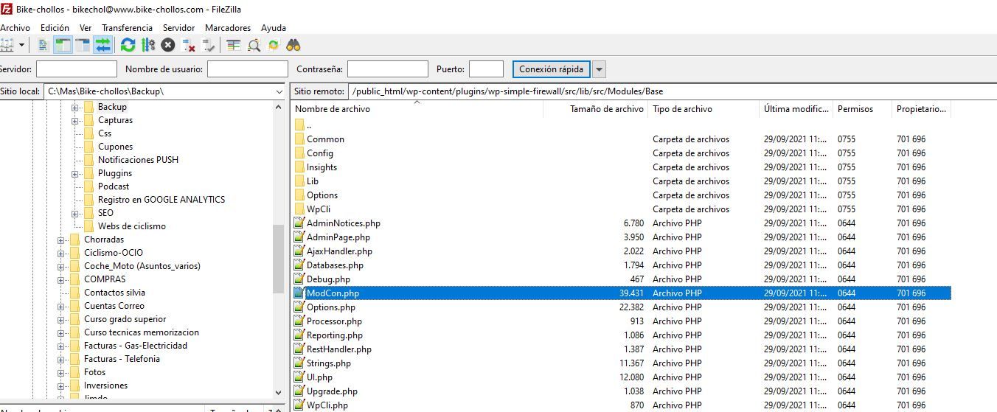Image resolution: width=997 pixels, height=412 pixels.
Task: Open the Servidor menu
Action: pyautogui.click(x=179, y=27)
